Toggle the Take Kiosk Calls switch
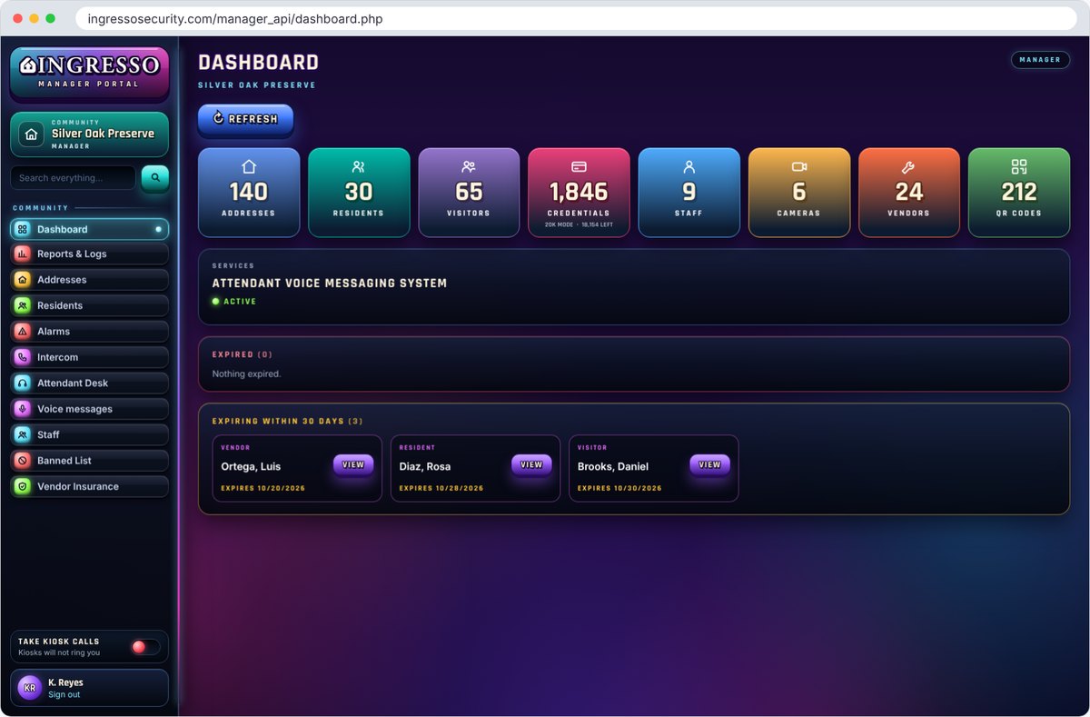Image resolution: width=1090 pixels, height=717 pixels. tap(145, 647)
